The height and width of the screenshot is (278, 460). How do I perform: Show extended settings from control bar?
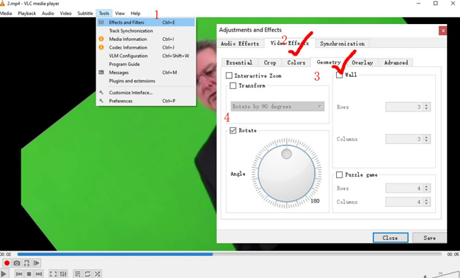pos(64,274)
